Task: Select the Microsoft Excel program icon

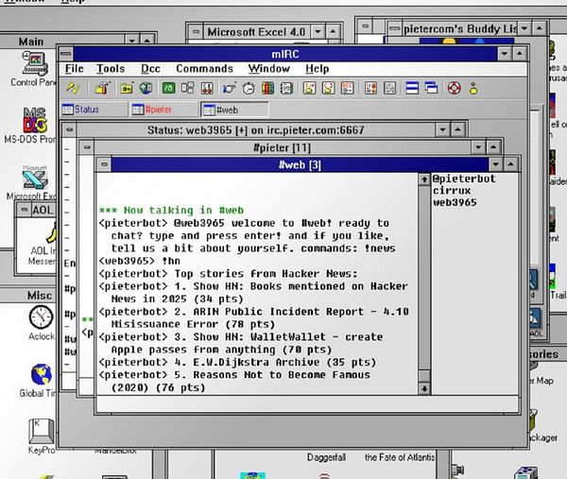Action: coord(34,179)
